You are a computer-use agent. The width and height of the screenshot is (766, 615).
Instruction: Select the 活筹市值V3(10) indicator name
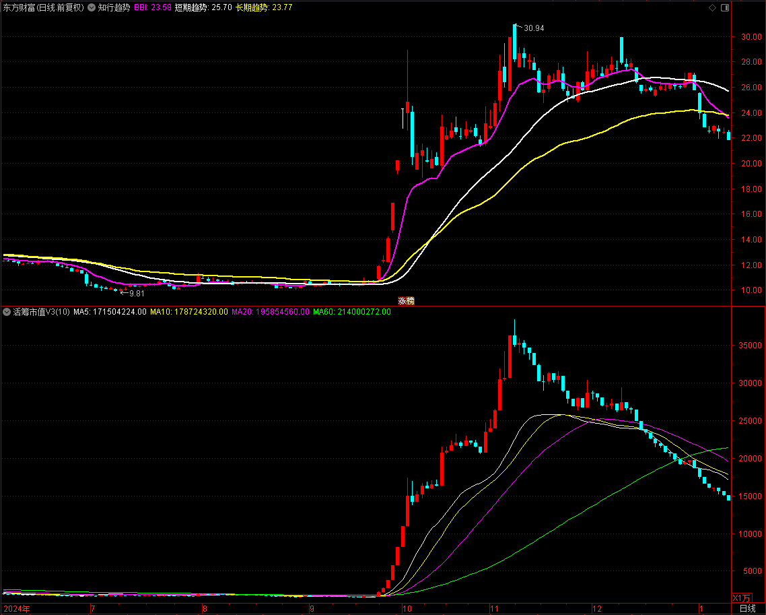[41, 312]
